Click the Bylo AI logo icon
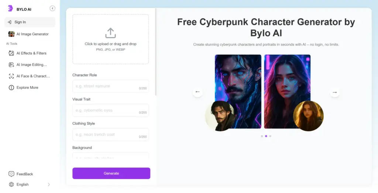378x193 pixels. (10, 9)
